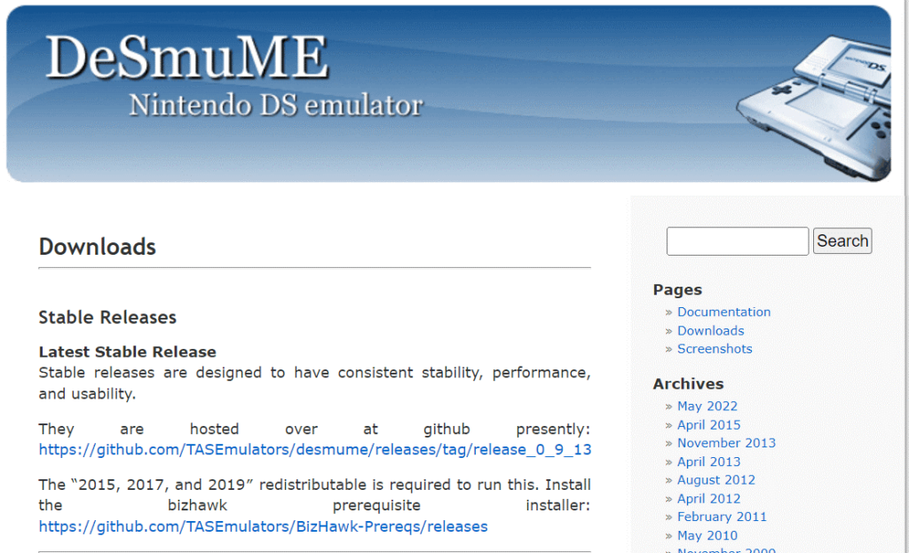This screenshot has width=909, height=553.
Task: Click the Pages sidebar heading
Action: pos(677,290)
